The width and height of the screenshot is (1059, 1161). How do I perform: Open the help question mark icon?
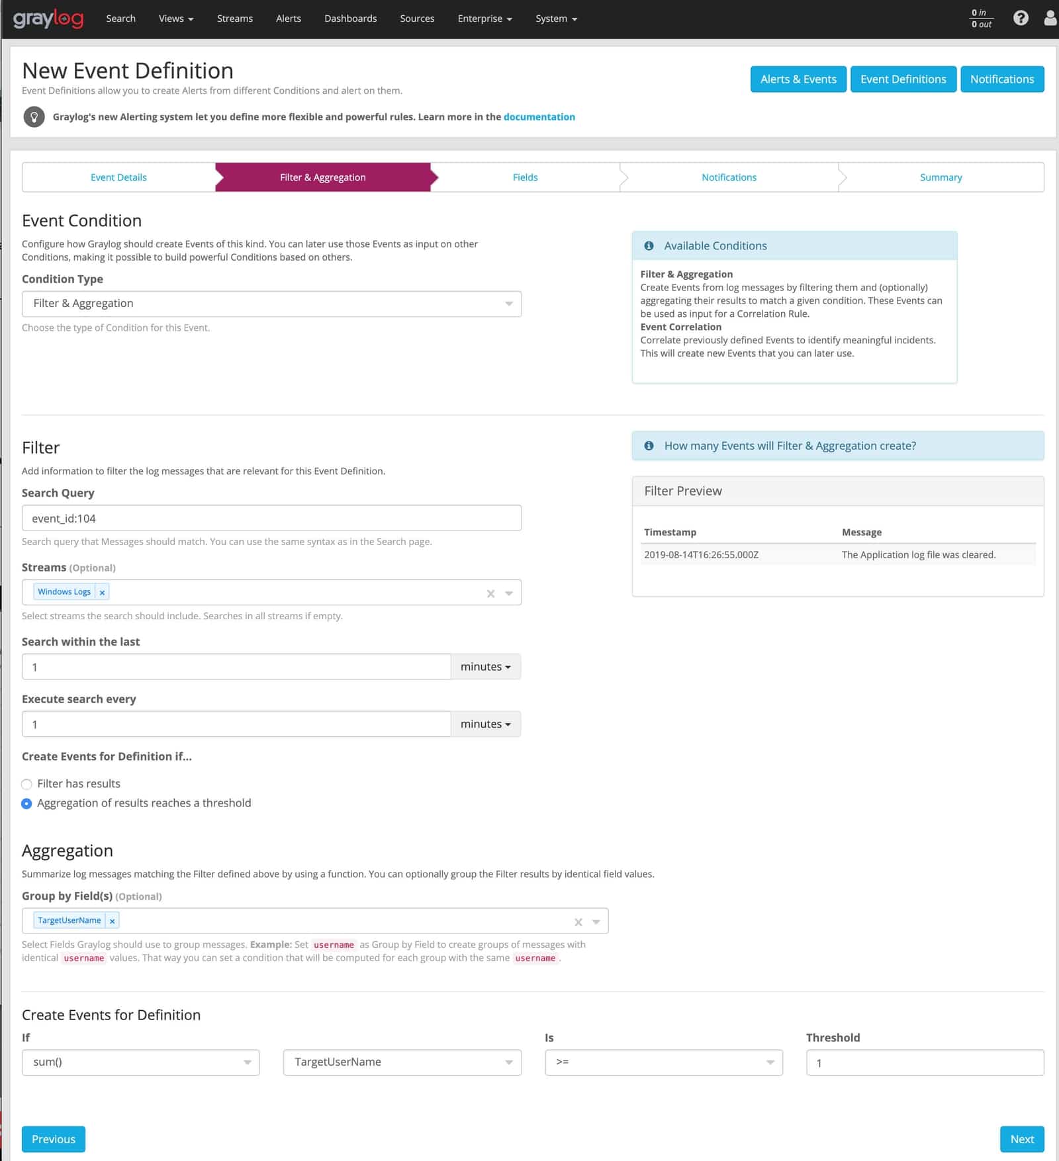tap(1021, 18)
